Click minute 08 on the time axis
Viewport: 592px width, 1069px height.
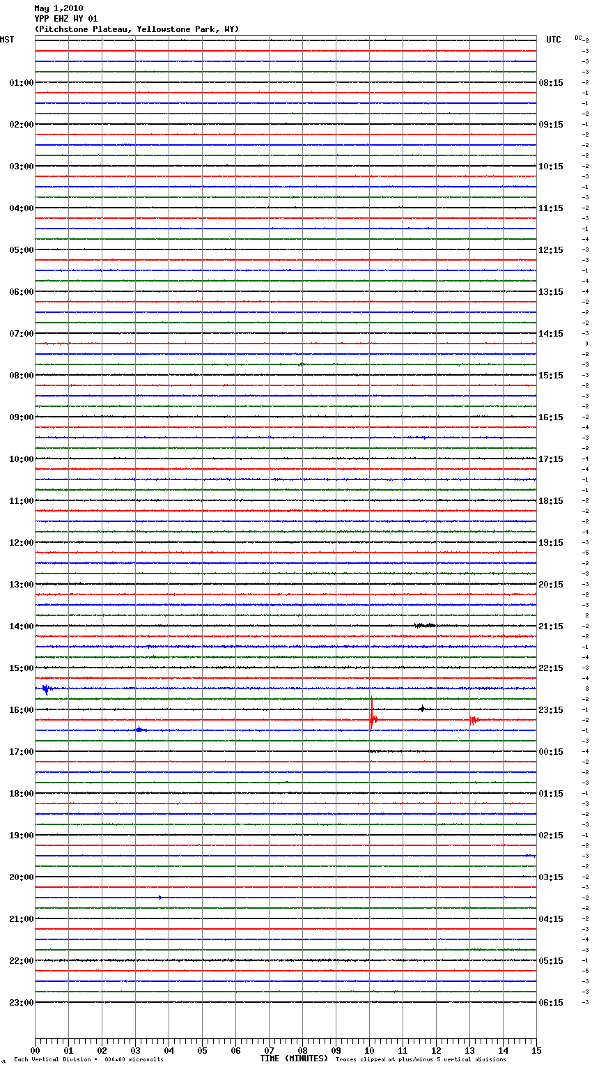(x=302, y=1050)
